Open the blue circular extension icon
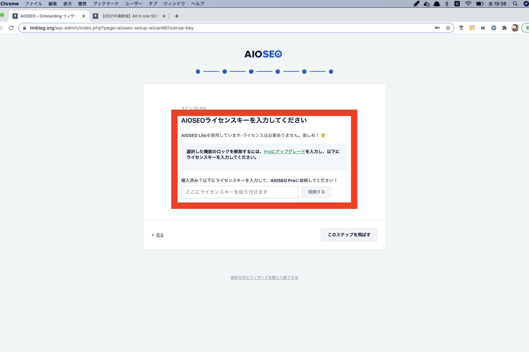The width and height of the screenshot is (529, 352). (x=493, y=28)
